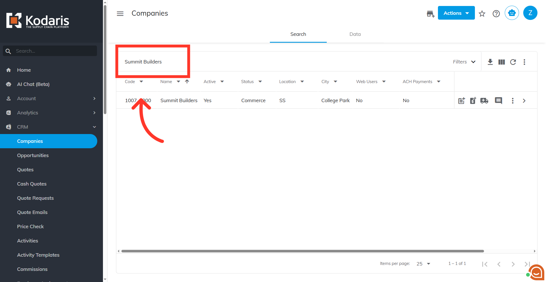Click Summit Builders name cell
Image resolution: width=546 pixels, height=282 pixels.
(x=179, y=100)
